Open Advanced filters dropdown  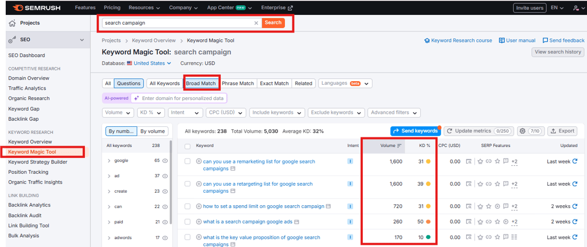[394, 113]
